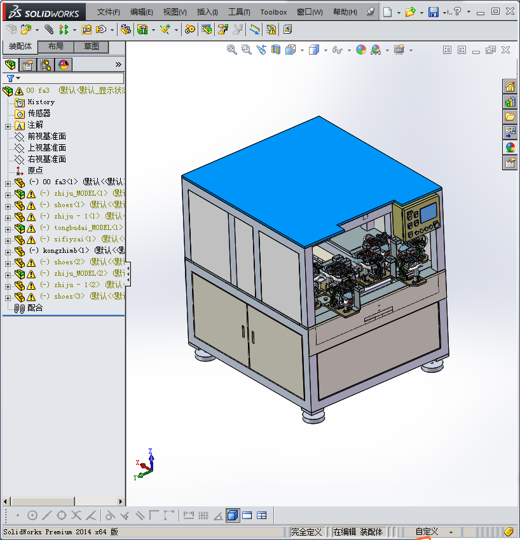
Task: Click Zoom to Area magnifier icon
Action: 247,50
